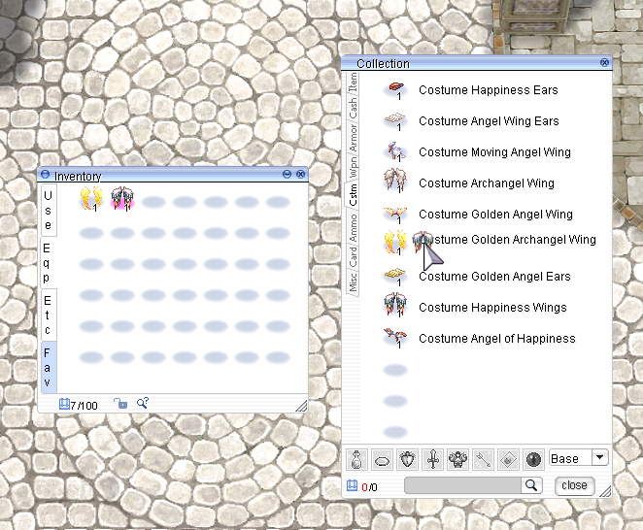This screenshot has height=530, width=643.
Task: Click the potion filter icon in Collection
Action: pos(357,459)
